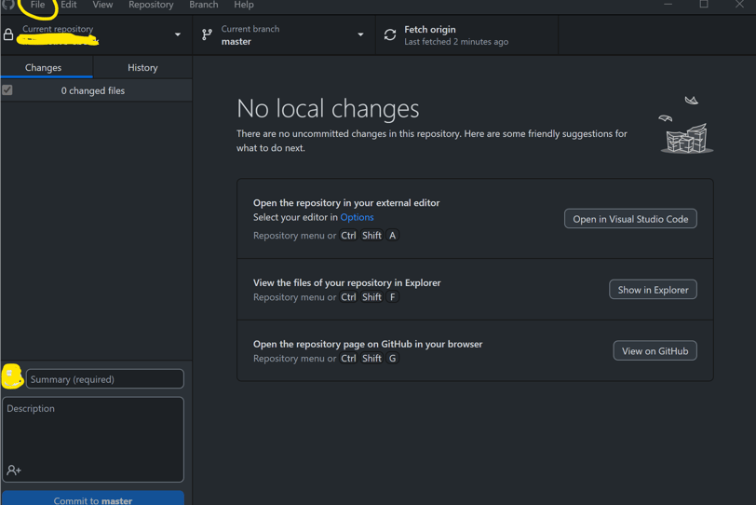This screenshot has width=756, height=505.
Task: Click the GitHub logo in the title bar
Action: [7, 5]
